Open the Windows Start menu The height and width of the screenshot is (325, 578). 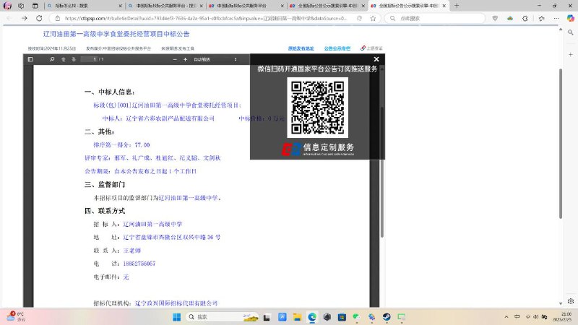point(177,317)
